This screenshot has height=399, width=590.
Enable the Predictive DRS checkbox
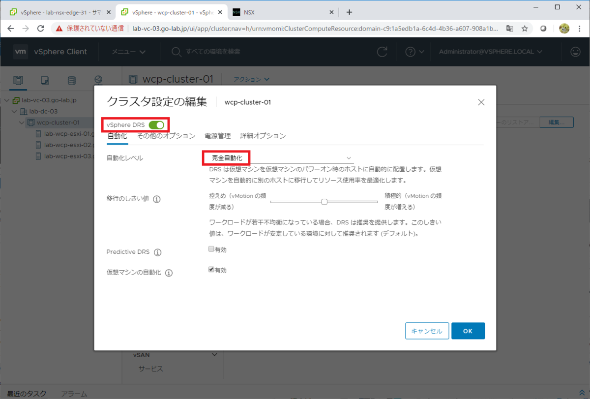tap(211, 249)
